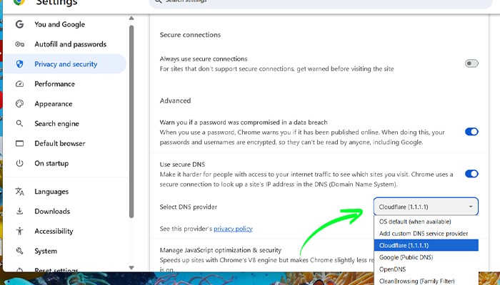Collapse the Select DNS provider dropdown
The height and width of the screenshot is (285, 500).
(x=426, y=207)
